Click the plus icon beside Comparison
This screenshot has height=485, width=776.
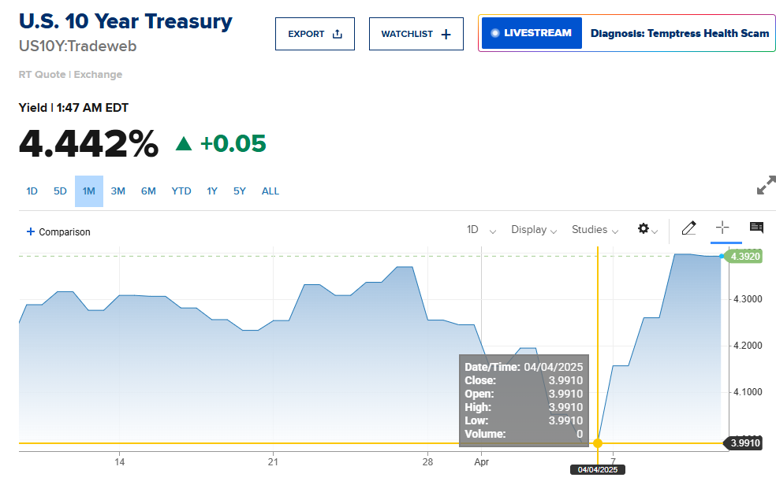pyautogui.click(x=31, y=231)
